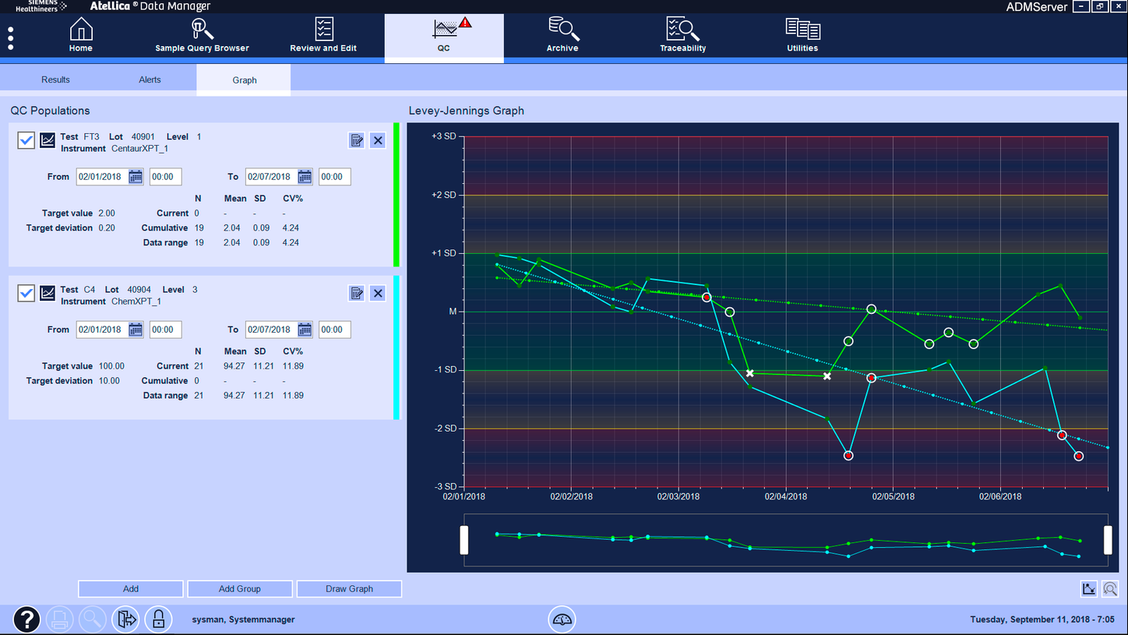Uncheck the FT3 Lot 40901 population

(26, 140)
